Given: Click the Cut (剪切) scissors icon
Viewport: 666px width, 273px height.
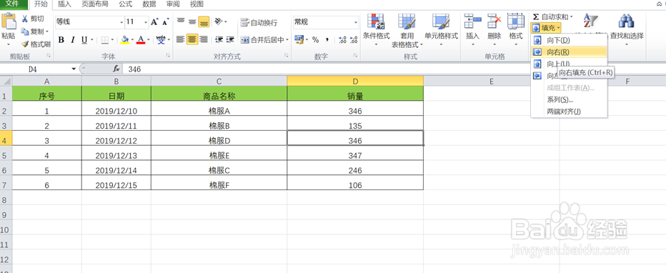Looking at the screenshot, I should (x=24, y=19).
